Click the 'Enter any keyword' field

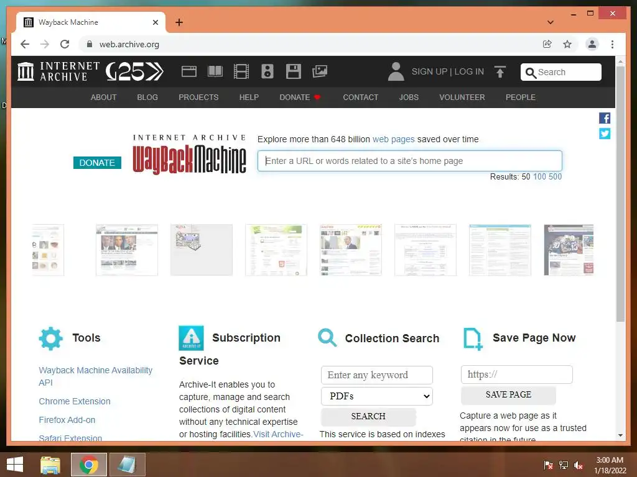pos(376,375)
